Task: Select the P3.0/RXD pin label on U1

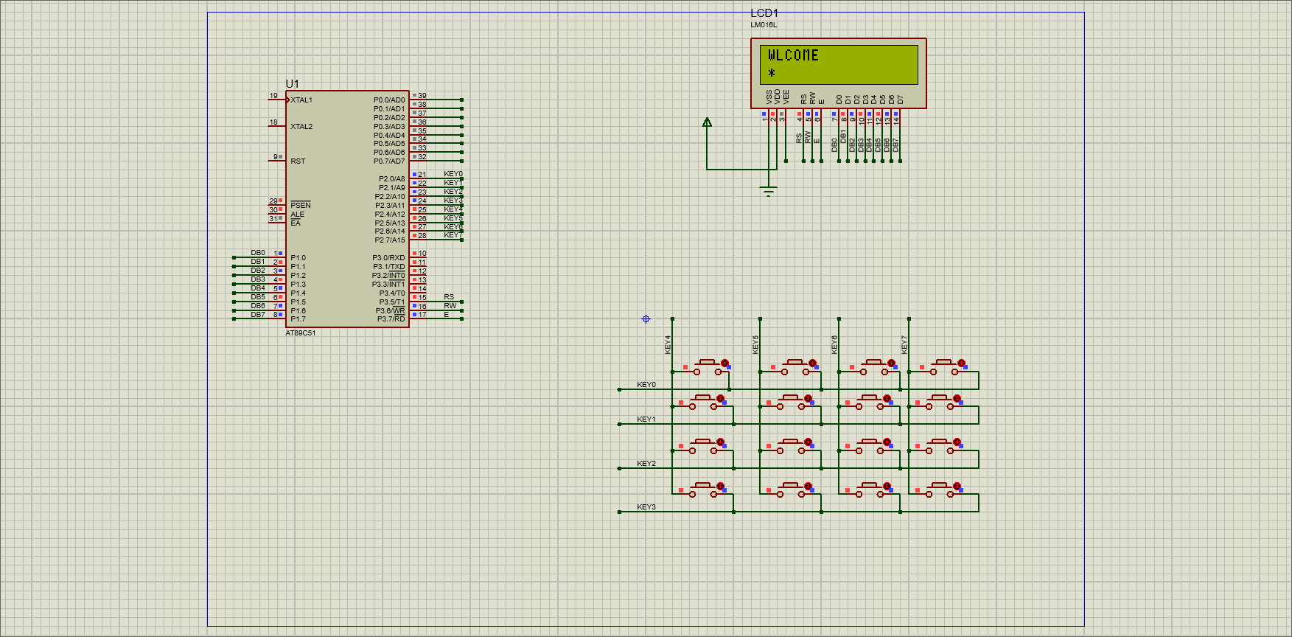Action: 388,258
